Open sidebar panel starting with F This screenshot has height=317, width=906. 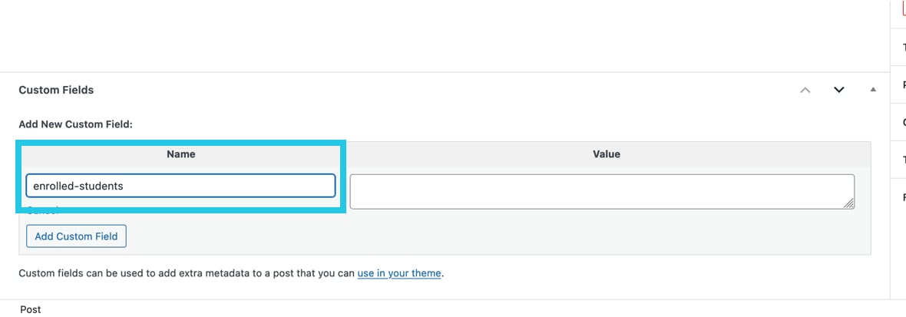coord(904,197)
